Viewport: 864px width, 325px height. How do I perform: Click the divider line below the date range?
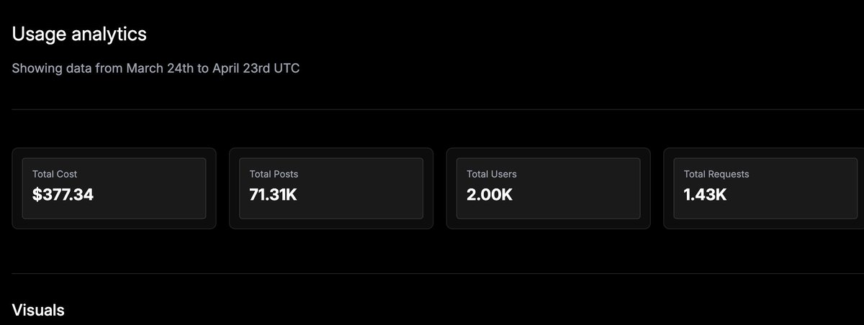pyautogui.click(x=438, y=109)
